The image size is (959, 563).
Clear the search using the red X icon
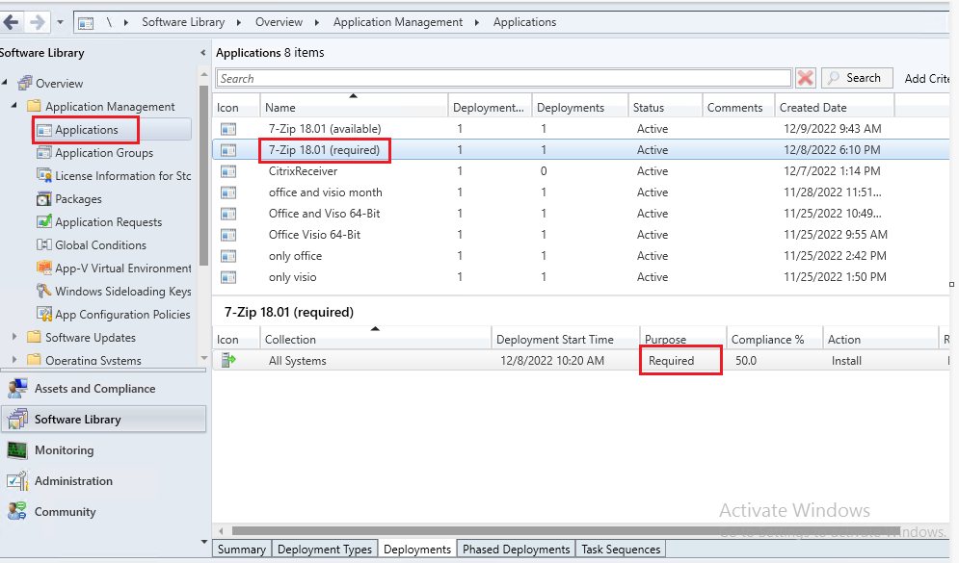[x=805, y=77]
